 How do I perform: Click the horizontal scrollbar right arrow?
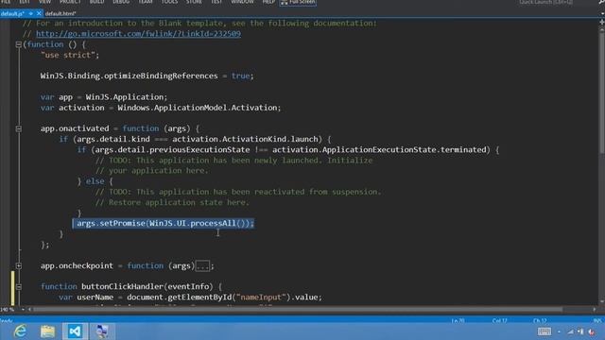pos(595,310)
